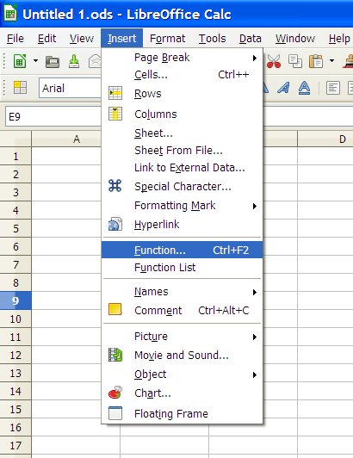This screenshot has width=353, height=458.
Task: Select the highlighted Function... entry
Action: 182,250
